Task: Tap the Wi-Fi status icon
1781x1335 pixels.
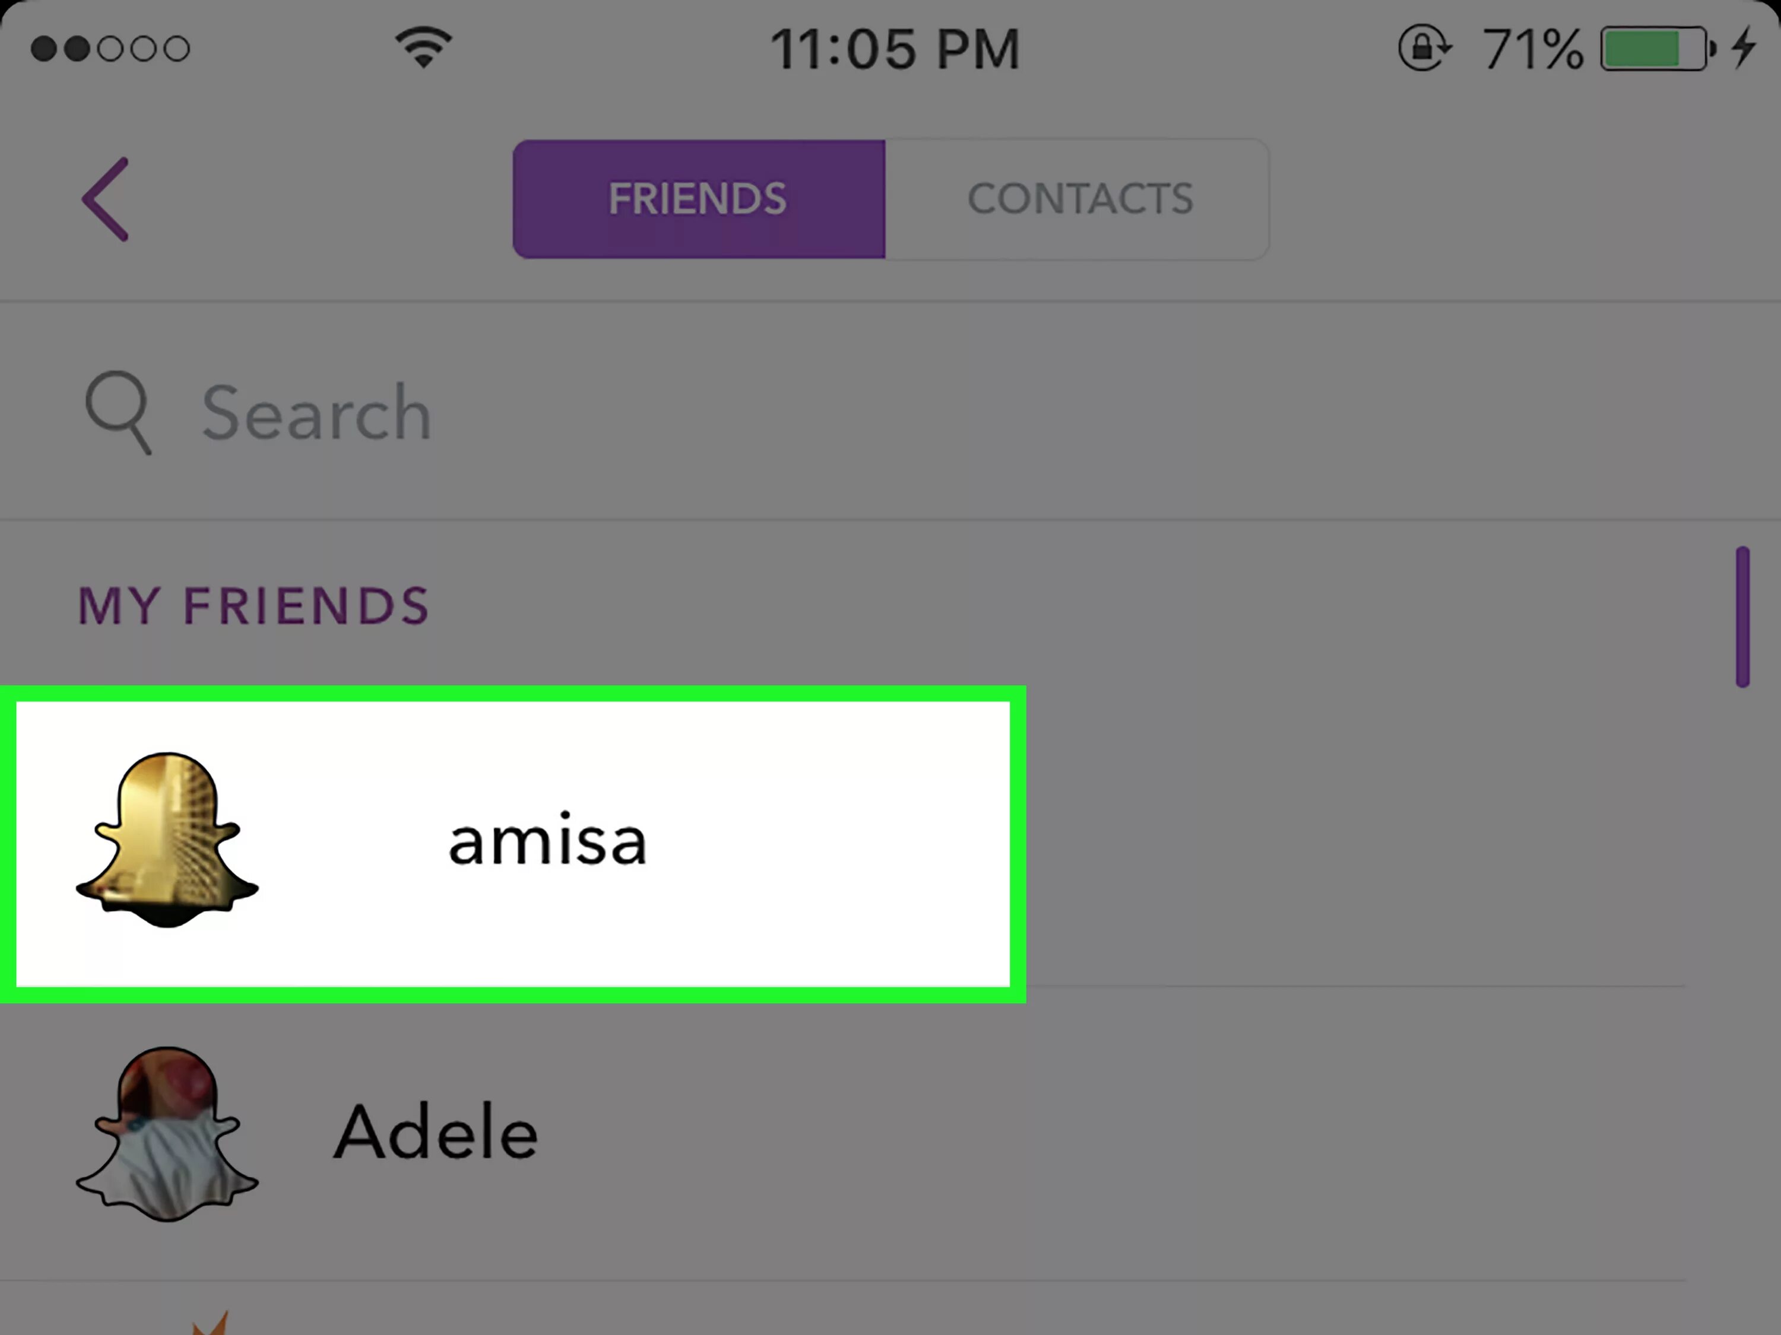Action: click(423, 47)
